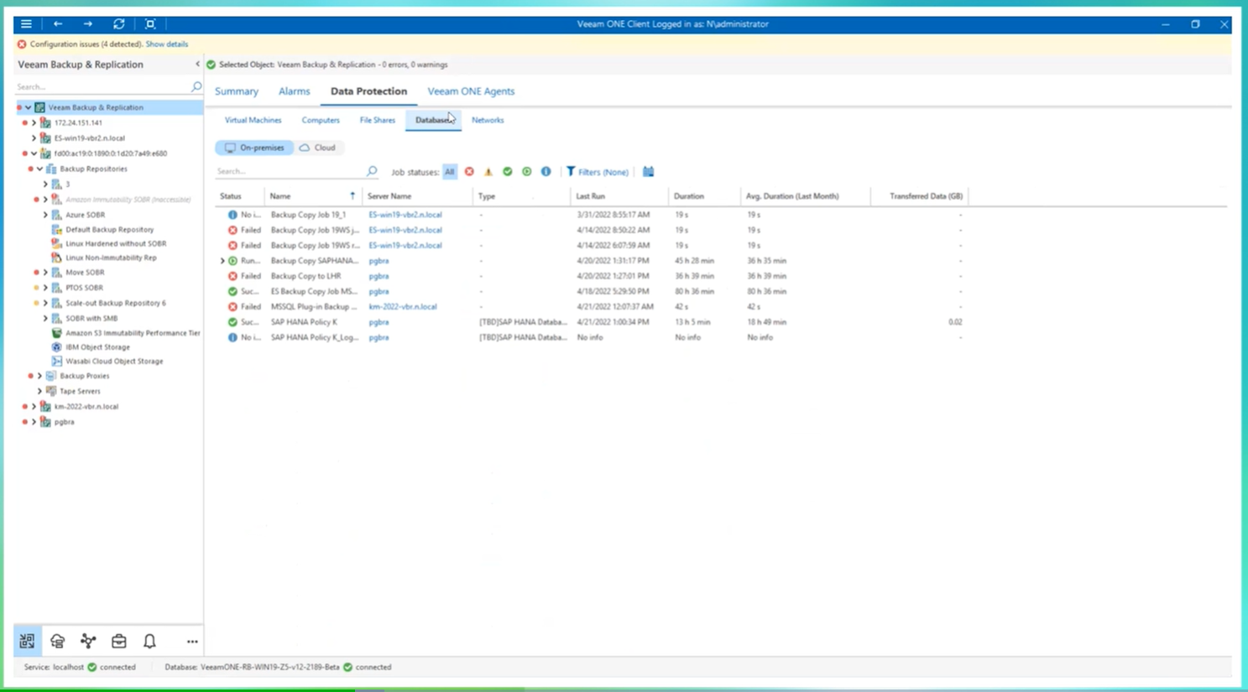Image resolution: width=1248 pixels, height=692 pixels.
Task: Go back with the left arrow
Action: pos(58,23)
